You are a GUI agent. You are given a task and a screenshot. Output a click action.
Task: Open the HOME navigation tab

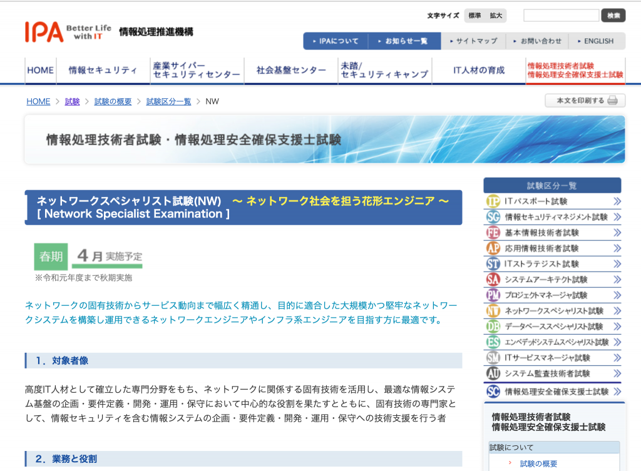pyautogui.click(x=41, y=70)
